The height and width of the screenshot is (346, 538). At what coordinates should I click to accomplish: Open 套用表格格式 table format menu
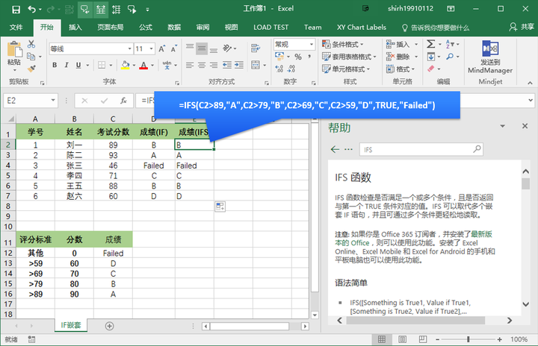click(349, 57)
